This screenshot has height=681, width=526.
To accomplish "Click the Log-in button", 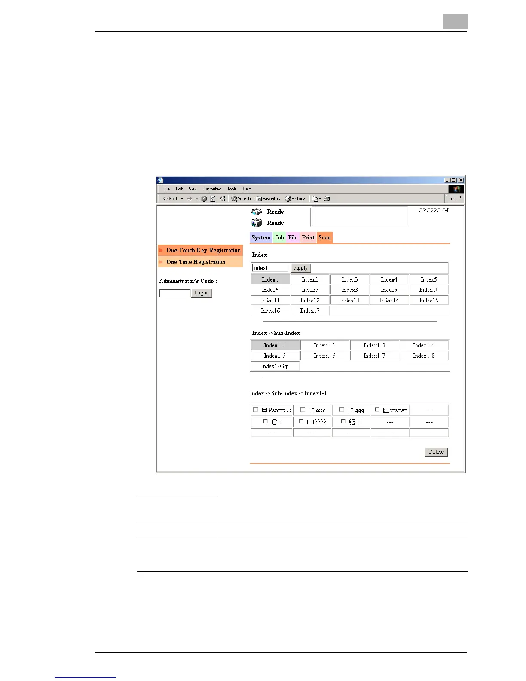I will click(x=202, y=293).
